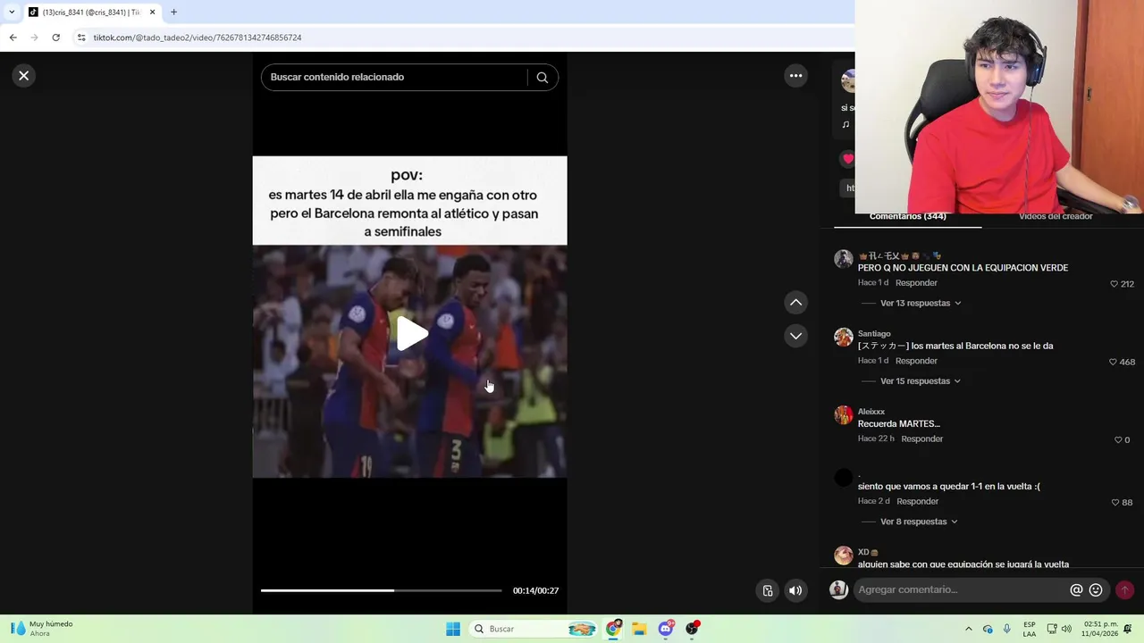Viewport: 1144px width, 643px height.
Task: Open Discord from the taskbar
Action: (666, 629)
